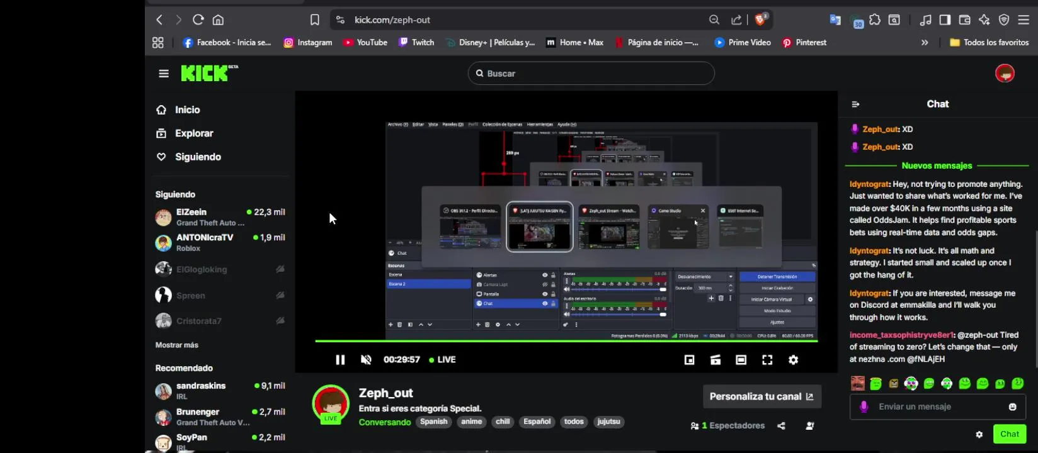
Task: Click the Buscar search field
Action: click(x=591, y=74)
